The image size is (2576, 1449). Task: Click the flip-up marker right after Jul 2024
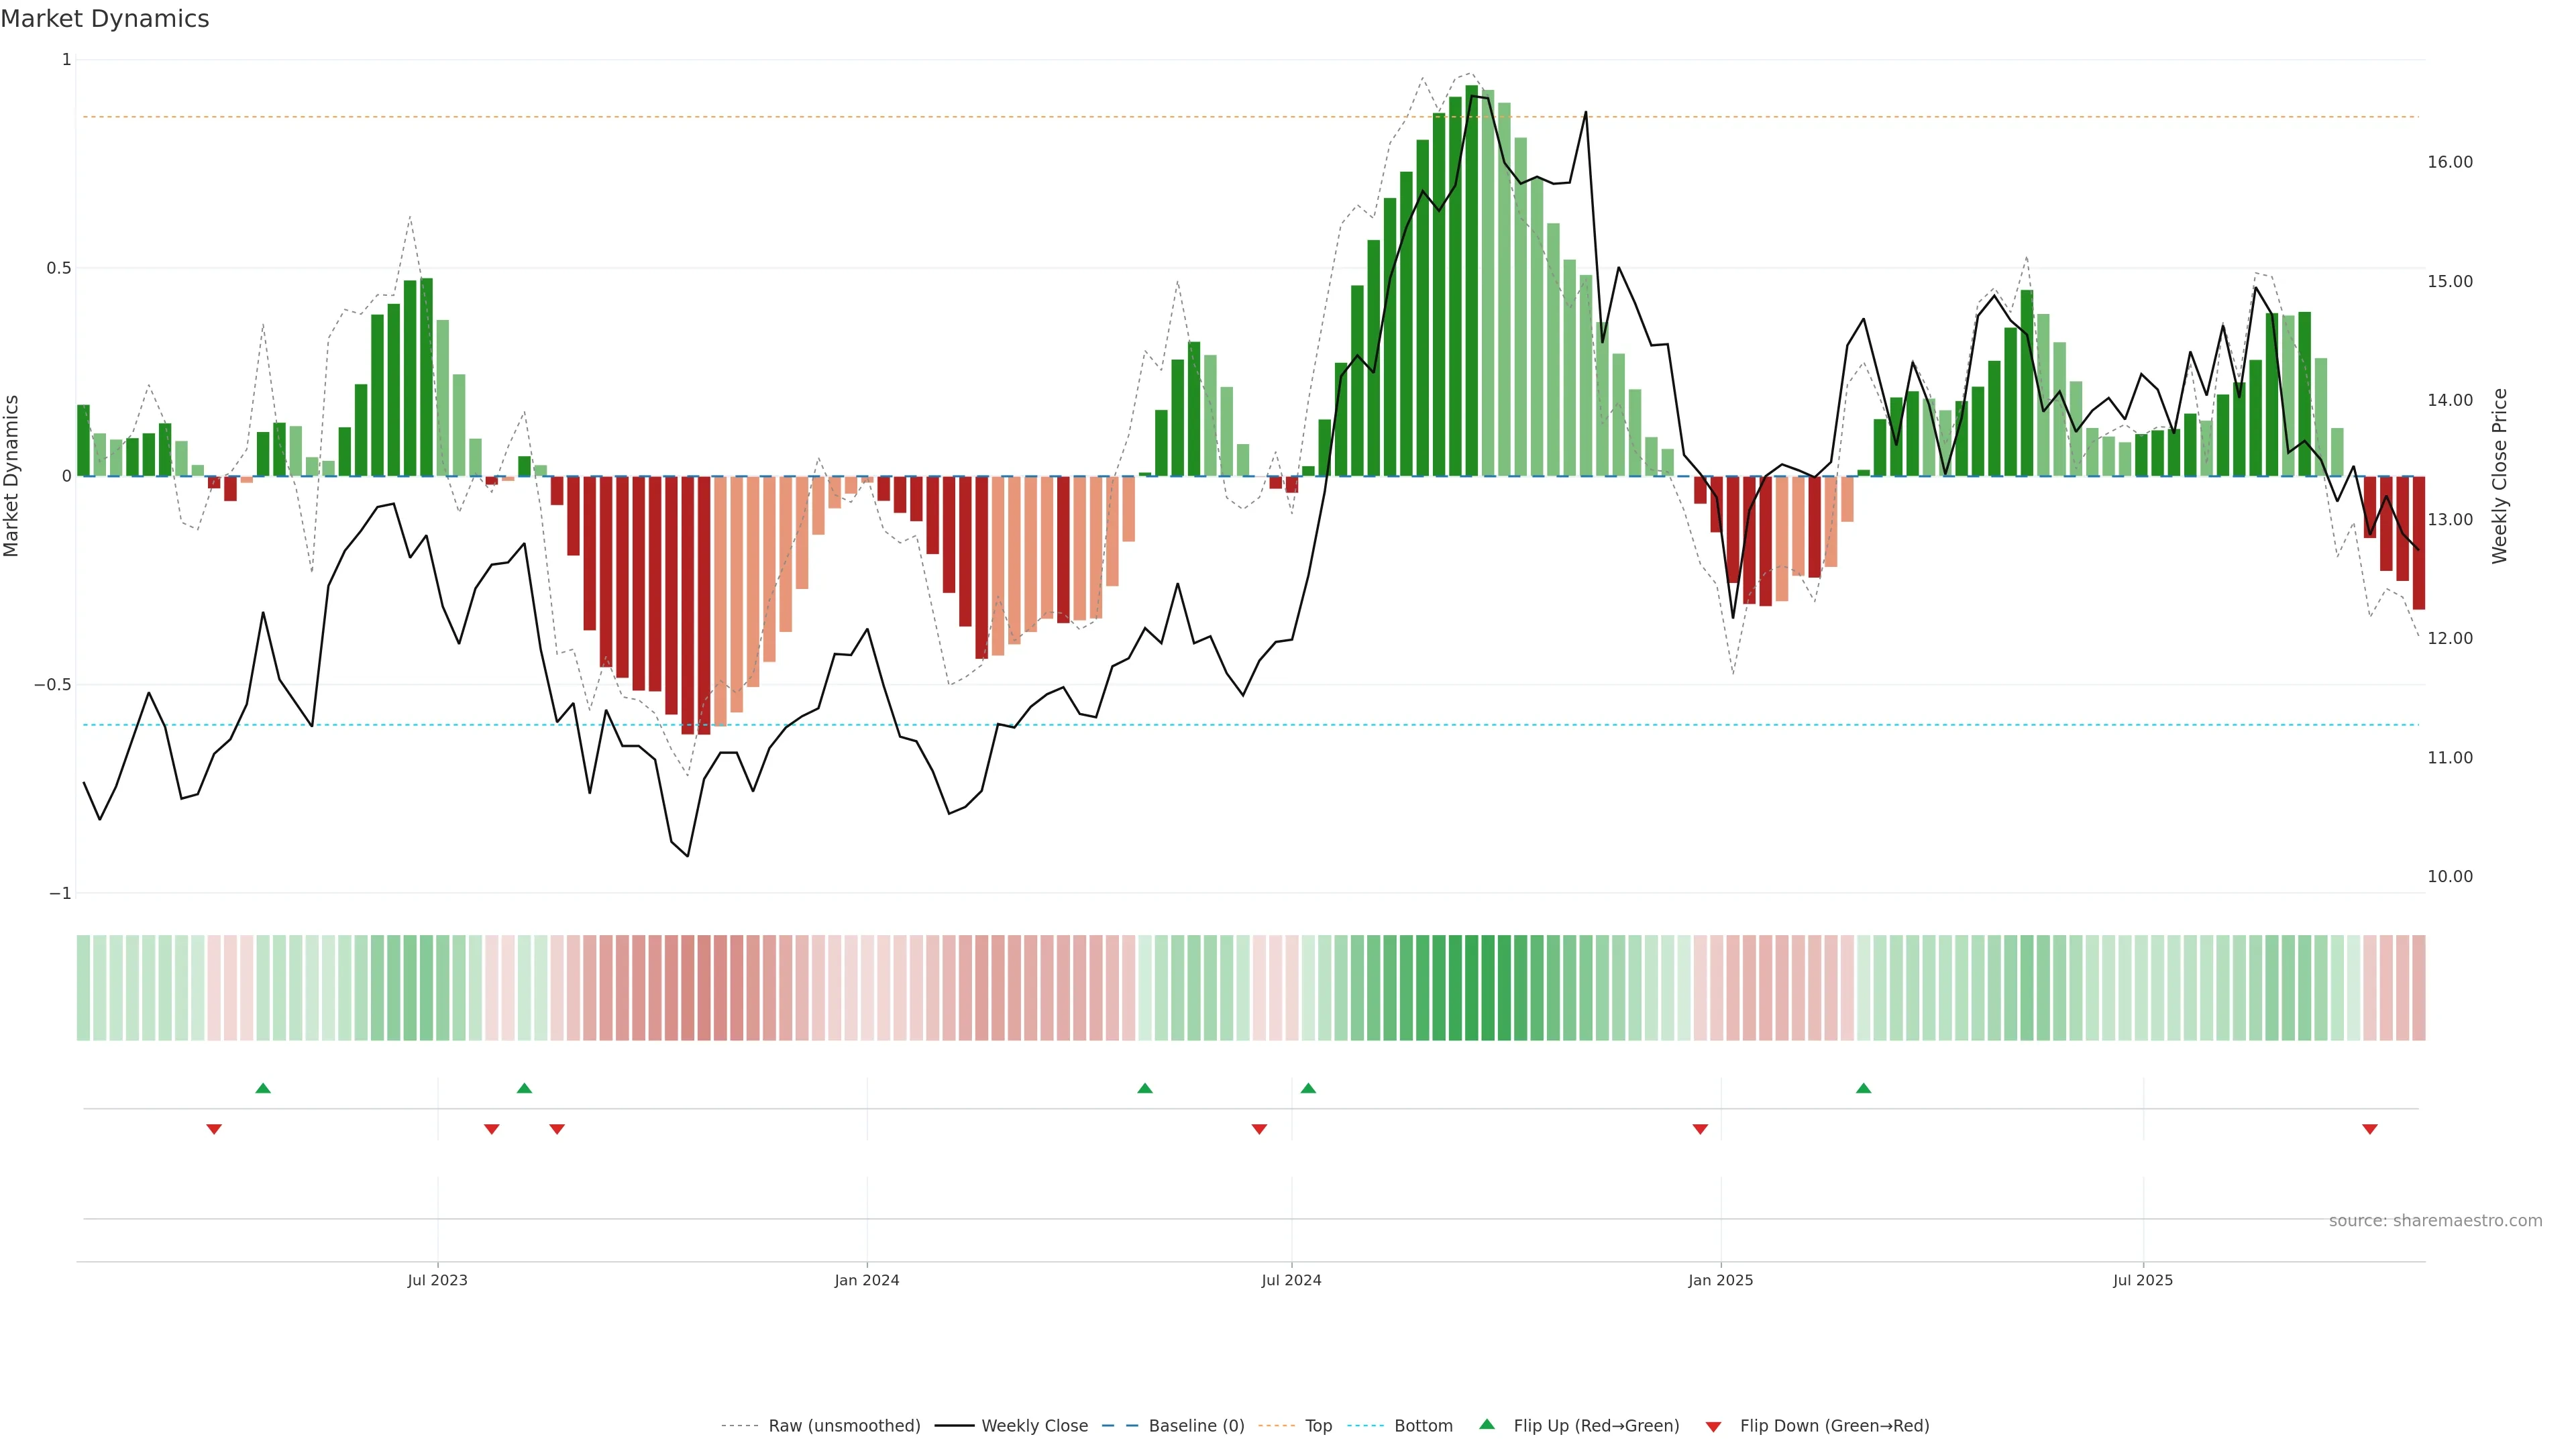pos(1308,1088)
